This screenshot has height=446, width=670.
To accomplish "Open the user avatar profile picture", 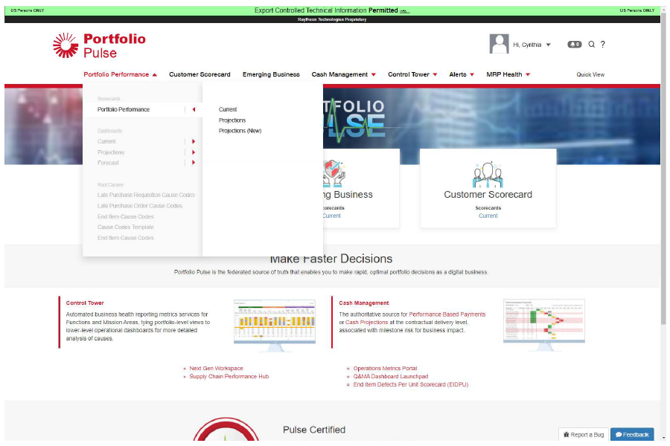I will click(x=499, y=44).
